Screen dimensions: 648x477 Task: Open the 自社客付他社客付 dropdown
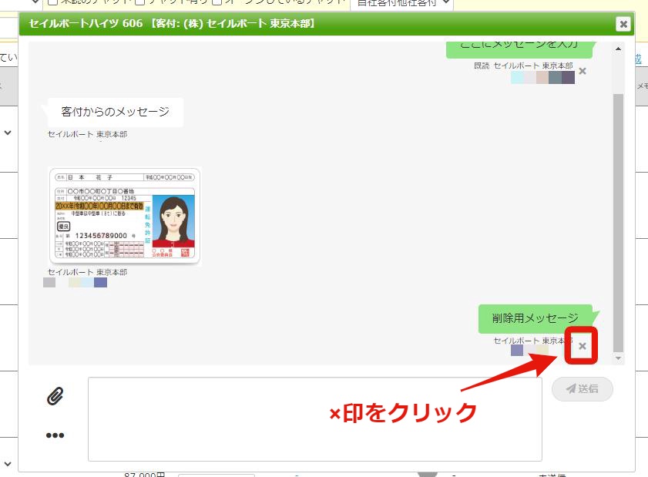click(401, 3)
